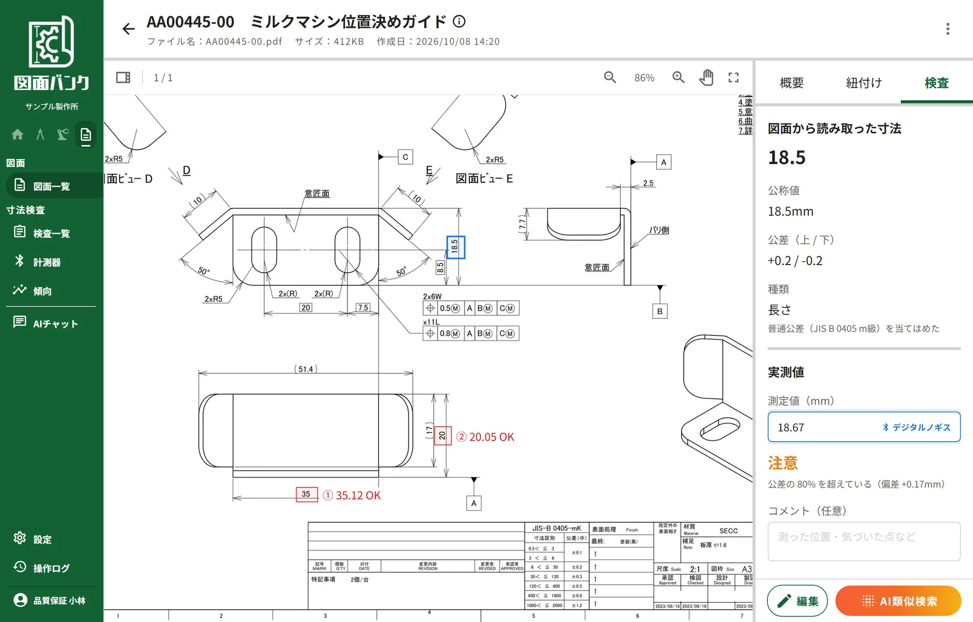Select the highlighted 18.5 dimension on the drawing
This screenshot has width=973, height=622.
456,247
